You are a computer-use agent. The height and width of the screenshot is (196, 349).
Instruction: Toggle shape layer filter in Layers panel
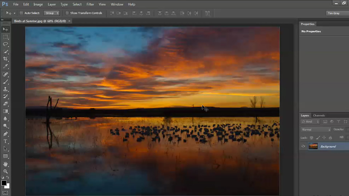click(x=345, y=122)
